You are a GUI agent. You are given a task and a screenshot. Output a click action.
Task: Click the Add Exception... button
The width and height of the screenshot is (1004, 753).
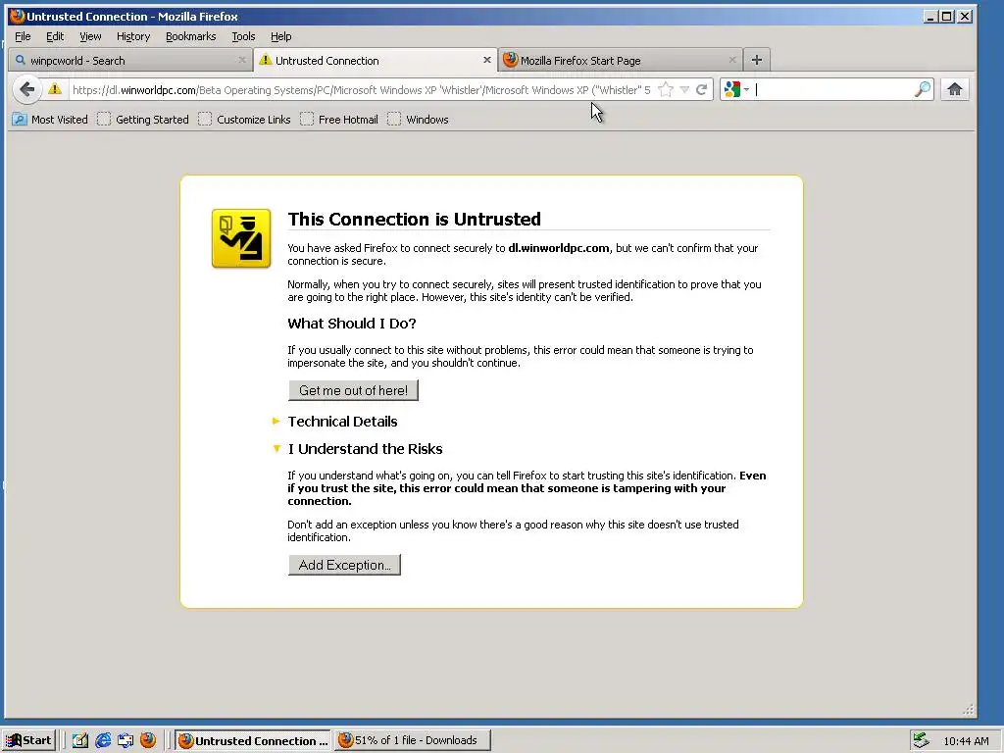(x=344, y=565)
